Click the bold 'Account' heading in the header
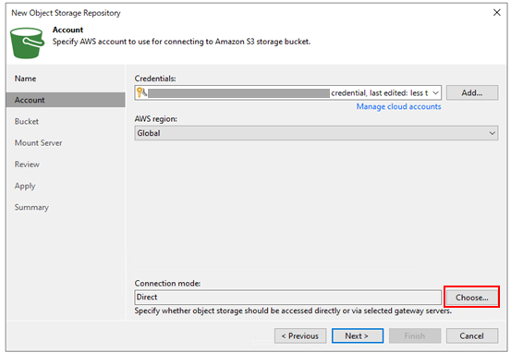The height and width of the screenshot is (353, 511). 67,30
